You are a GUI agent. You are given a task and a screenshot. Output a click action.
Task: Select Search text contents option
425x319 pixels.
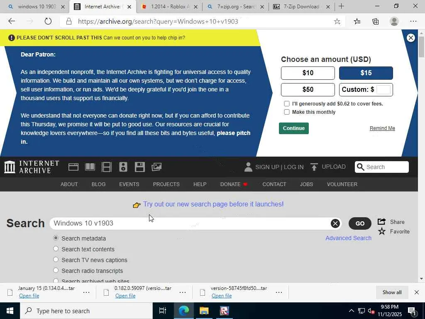click(56, 248)
